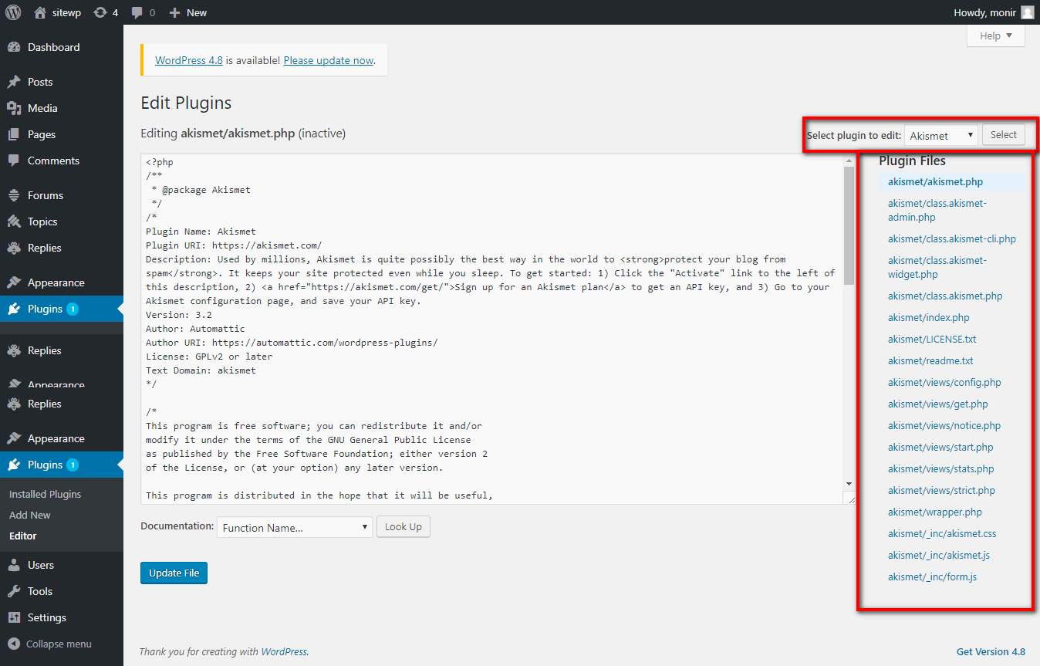The width and height of the screenshot is (1040, 666).
Task: Open akismet/views/notice.php file
Action: [x=944, y=426]
